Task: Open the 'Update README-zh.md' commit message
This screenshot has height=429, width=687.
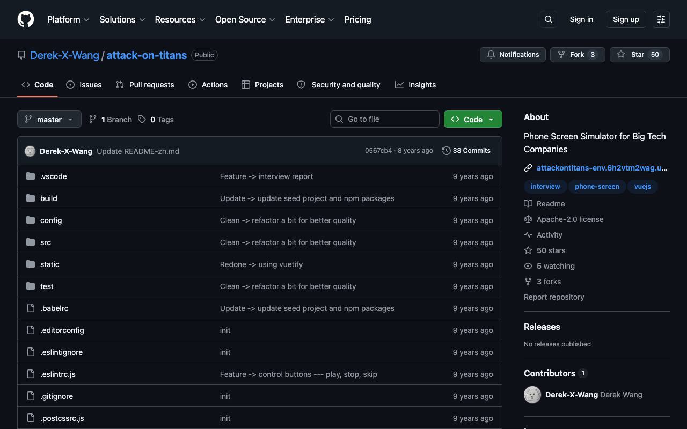Action: pyautogui.click(x=138, y=151)
